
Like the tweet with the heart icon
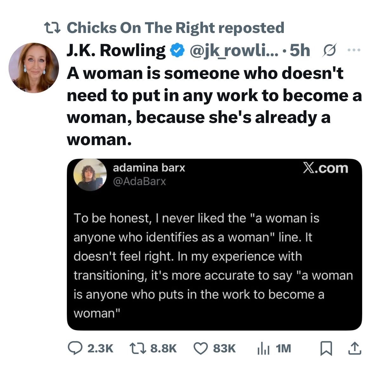tap(200, 348)
